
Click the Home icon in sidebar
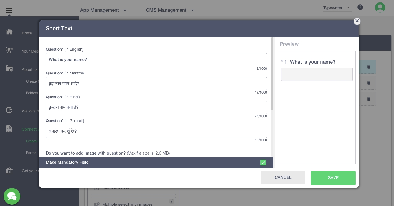pos(9,32)
